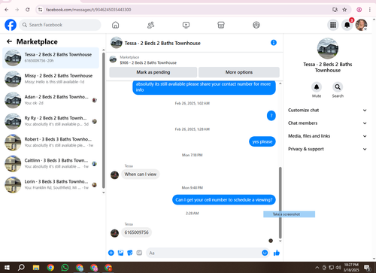
Task: Reload the page with browser refresh
Action: [28, 10]
